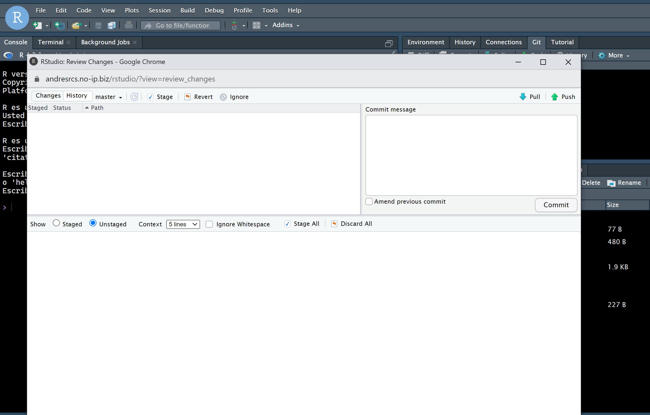Revert selected changes with the Revert icon
Screen dimensions: 650x415
[x=198, y=97]
